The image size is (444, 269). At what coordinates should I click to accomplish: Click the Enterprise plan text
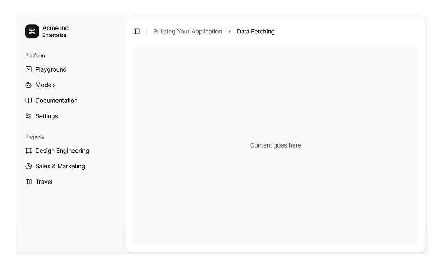click(54, 36)
